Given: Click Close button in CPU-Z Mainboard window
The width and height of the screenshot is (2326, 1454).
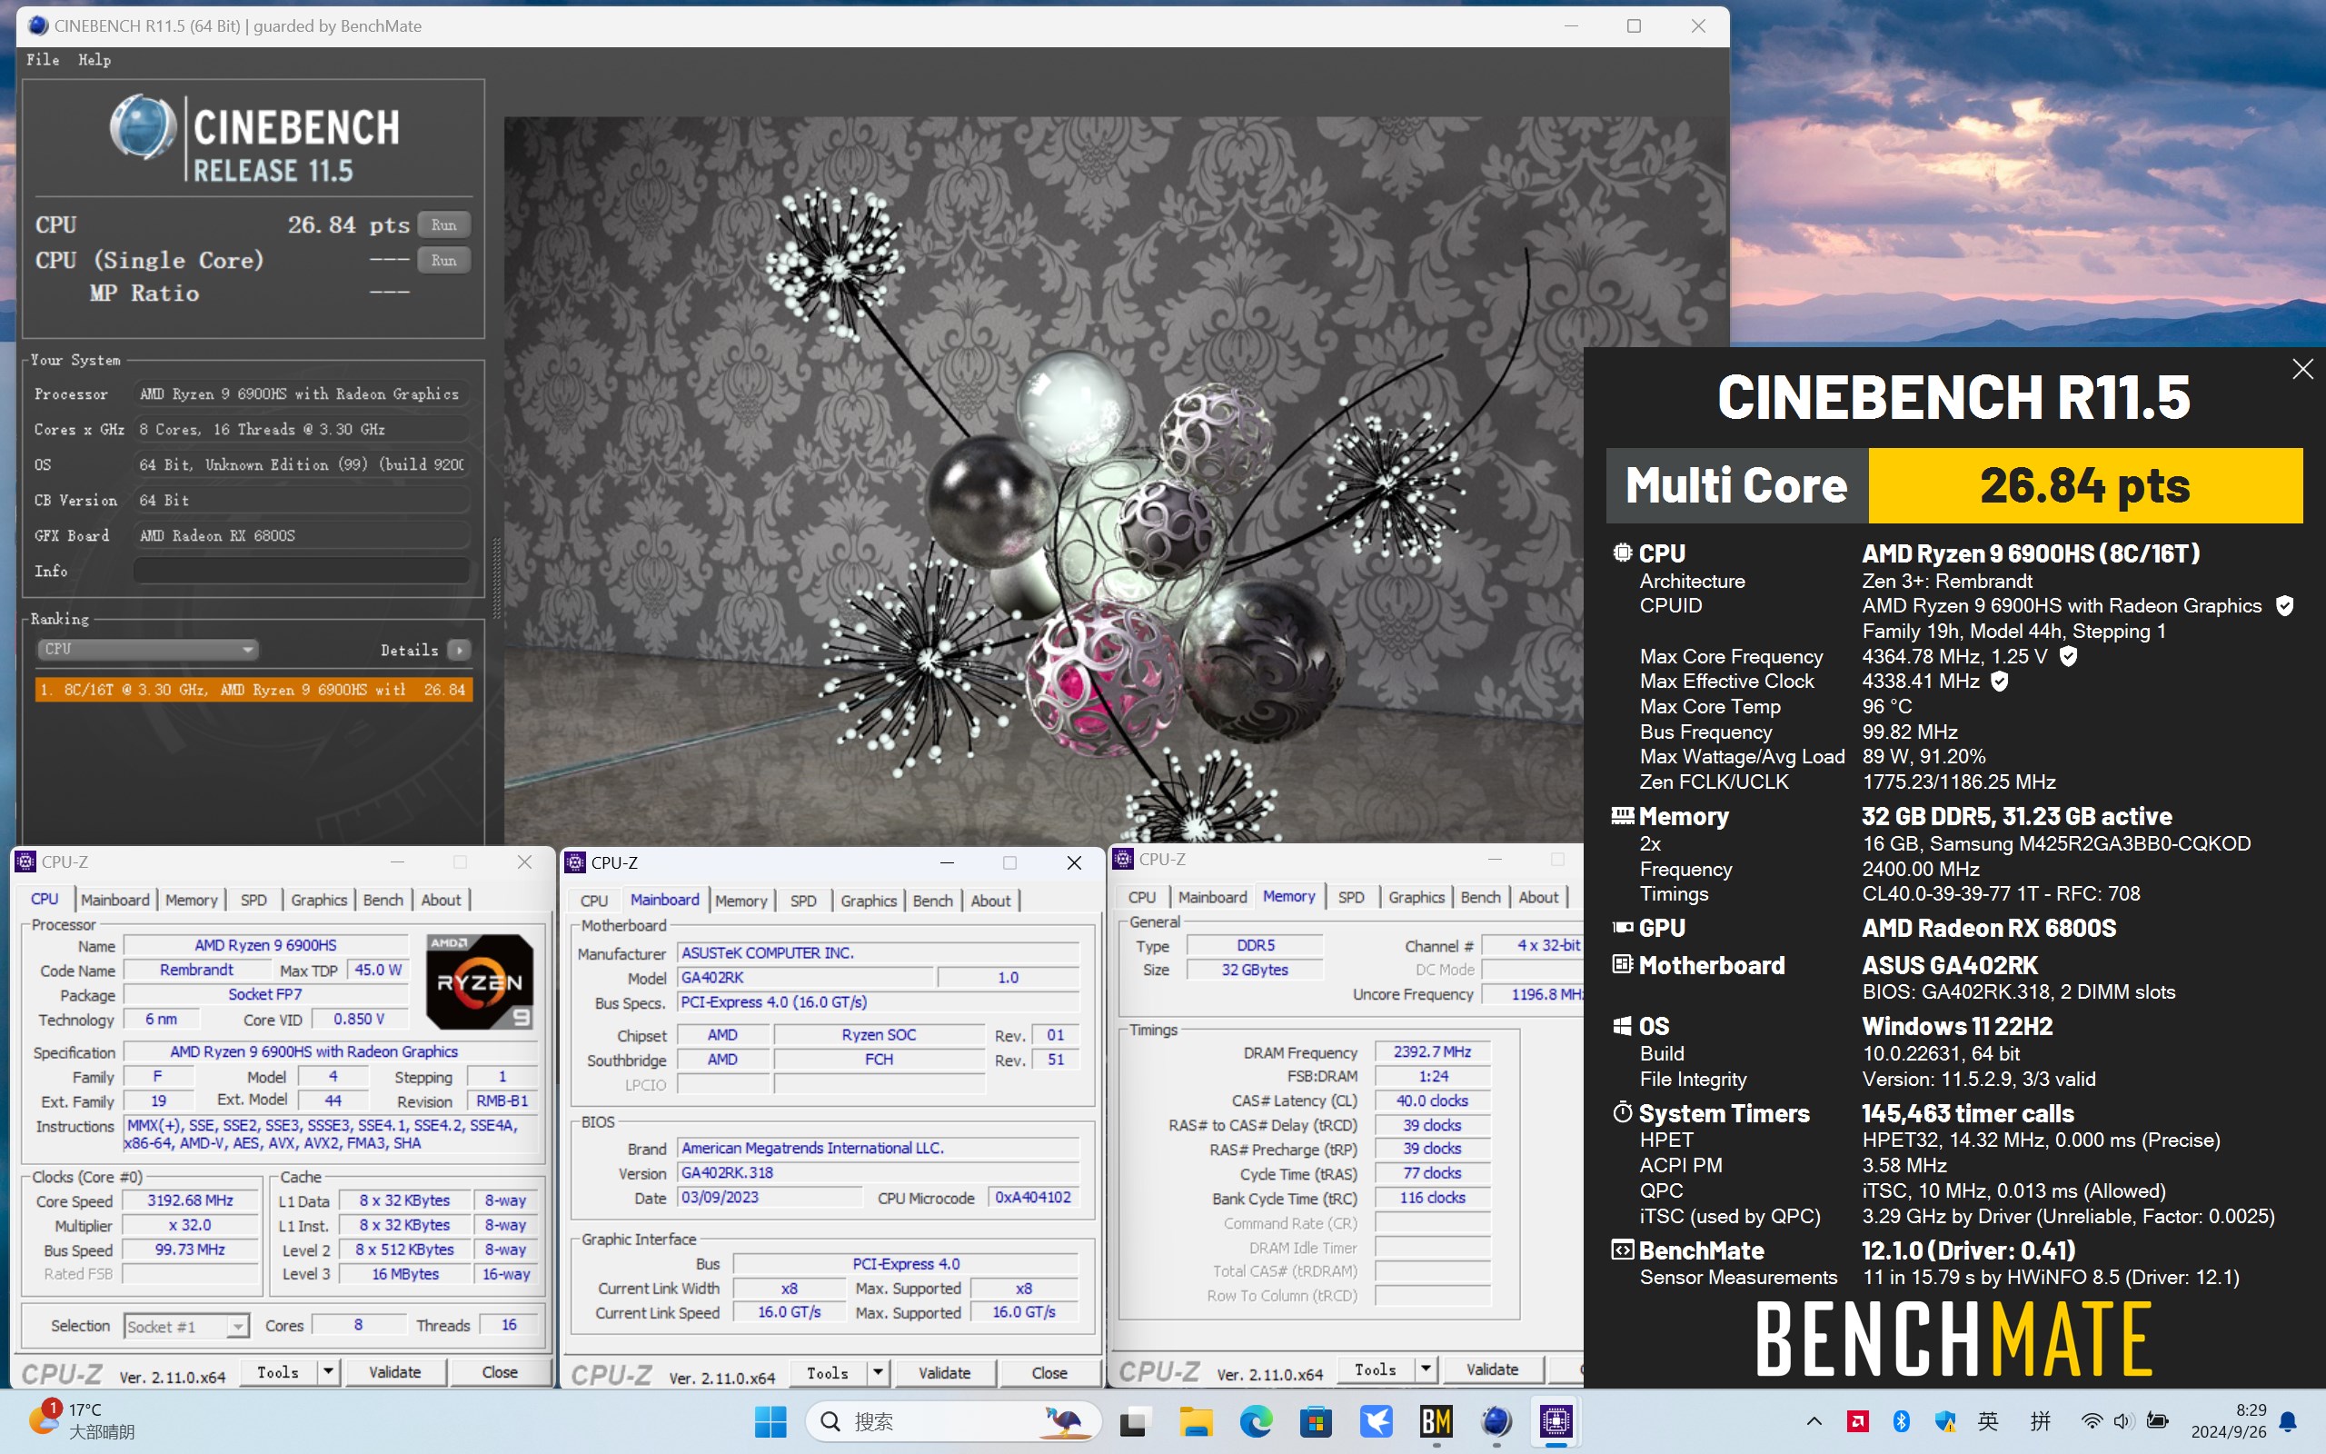Looking at the screenshot, I should (1049, 1373).
